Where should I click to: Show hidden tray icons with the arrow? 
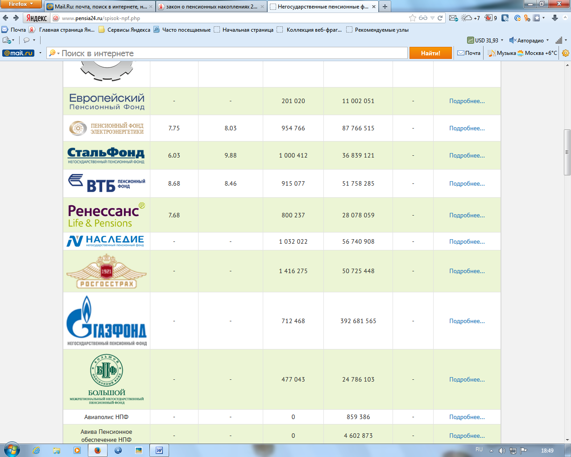(x=491, y=450)
